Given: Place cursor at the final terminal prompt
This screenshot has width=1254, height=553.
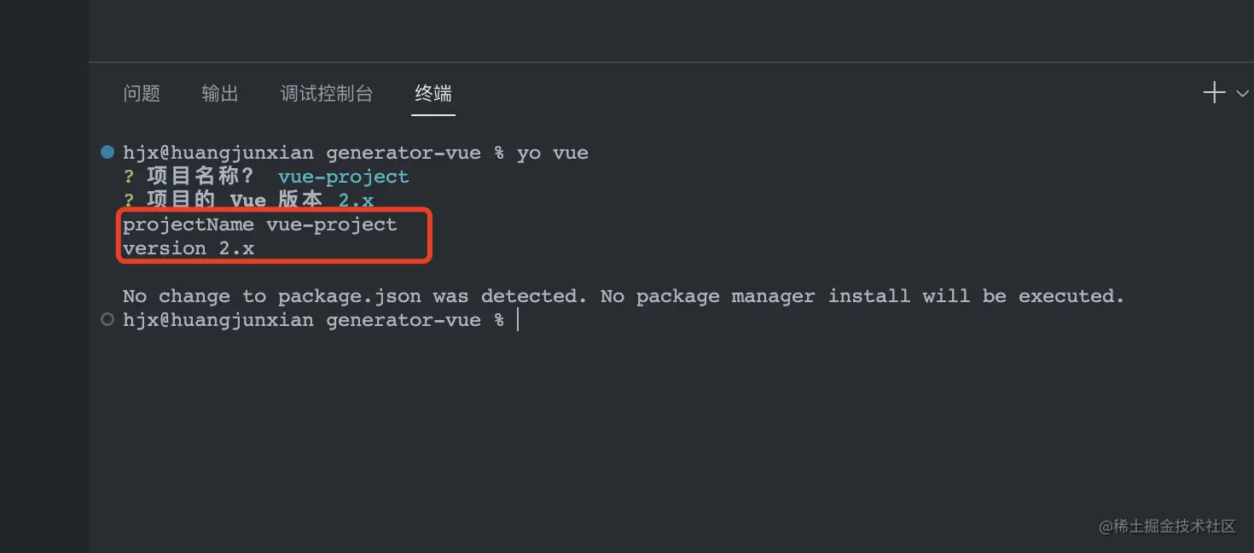Looking at the screenshot, I should (518, 320).
